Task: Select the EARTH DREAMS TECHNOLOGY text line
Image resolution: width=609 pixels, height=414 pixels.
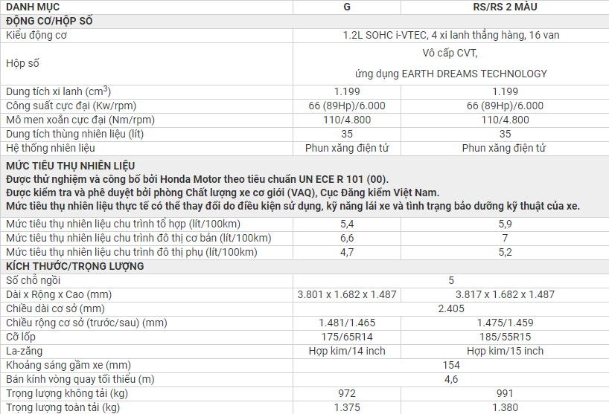Action: 451,74
